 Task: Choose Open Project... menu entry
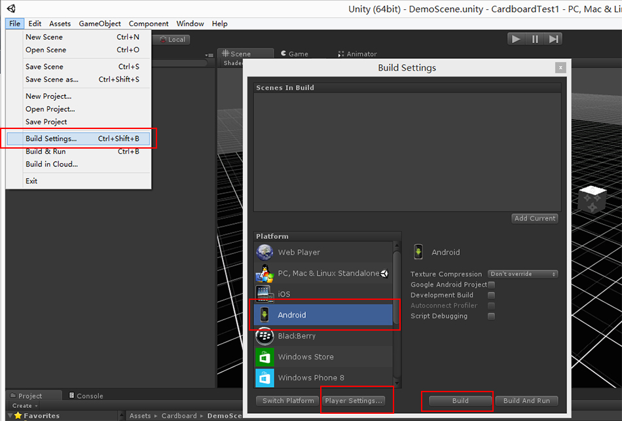(x=79, y=109)
